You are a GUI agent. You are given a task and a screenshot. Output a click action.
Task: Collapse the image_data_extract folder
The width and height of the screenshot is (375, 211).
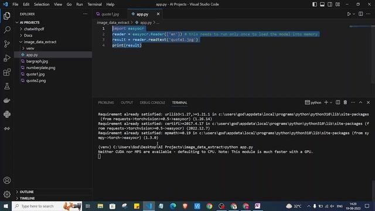coord(53,42)
